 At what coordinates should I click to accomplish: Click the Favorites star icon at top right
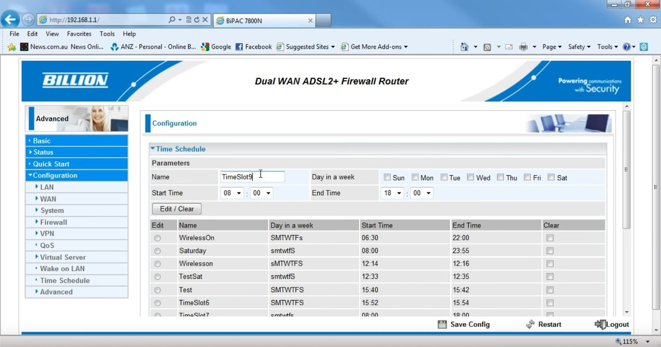[640, 20]
